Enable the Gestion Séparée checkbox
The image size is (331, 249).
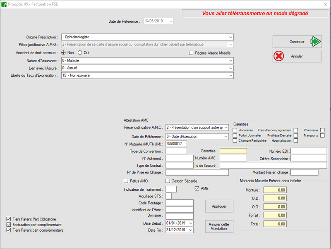pos(168,181)
